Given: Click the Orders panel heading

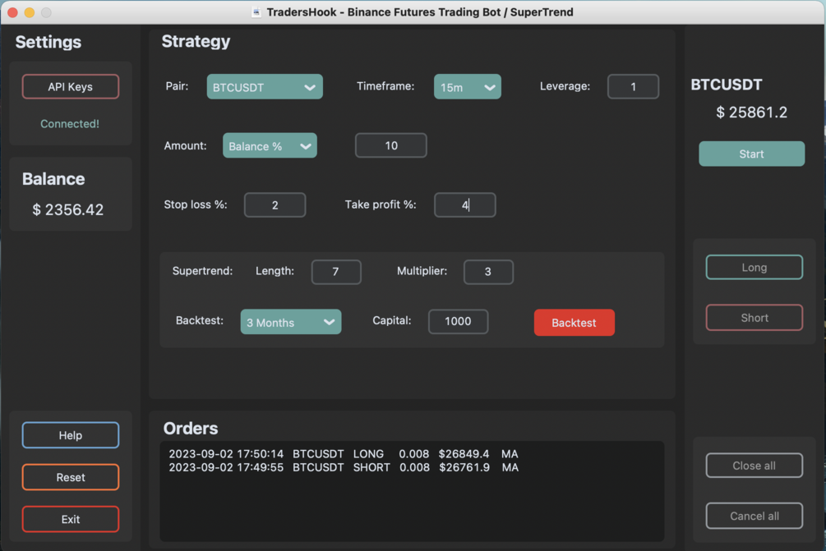Looking at the screenshot, I should coord(190,429).
